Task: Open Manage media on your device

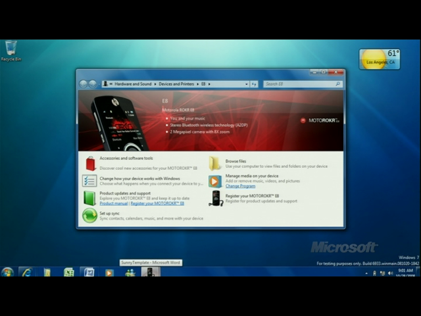Action: (x=252, y=176)
